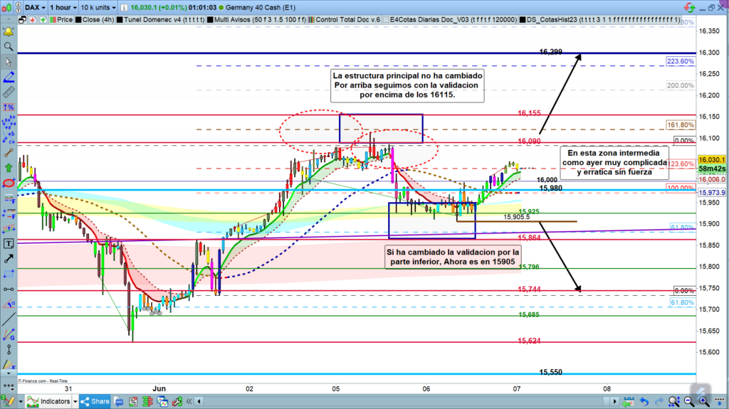Expand the 10 k units dropdown
Screen dimensions: 729x409
(x=97, y=6)
